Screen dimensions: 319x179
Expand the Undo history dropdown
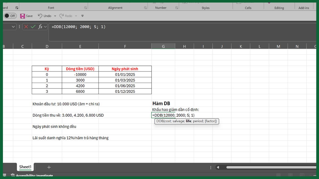point(55,16)
